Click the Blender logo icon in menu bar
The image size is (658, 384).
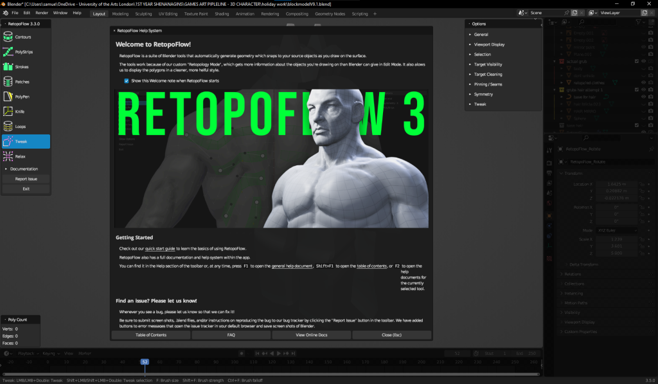5,13
